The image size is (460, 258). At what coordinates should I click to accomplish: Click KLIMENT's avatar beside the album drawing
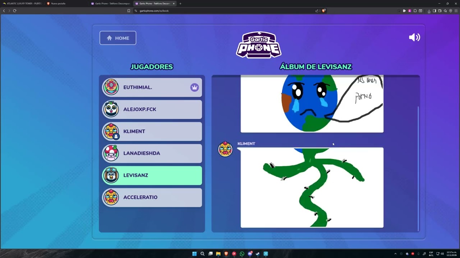225,149
